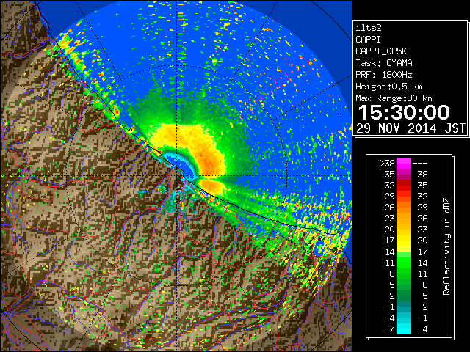This screenshot has height=352, width=470.
Task: Select the "29 NOV 2014 JST" date
Action: coord(411,128)
